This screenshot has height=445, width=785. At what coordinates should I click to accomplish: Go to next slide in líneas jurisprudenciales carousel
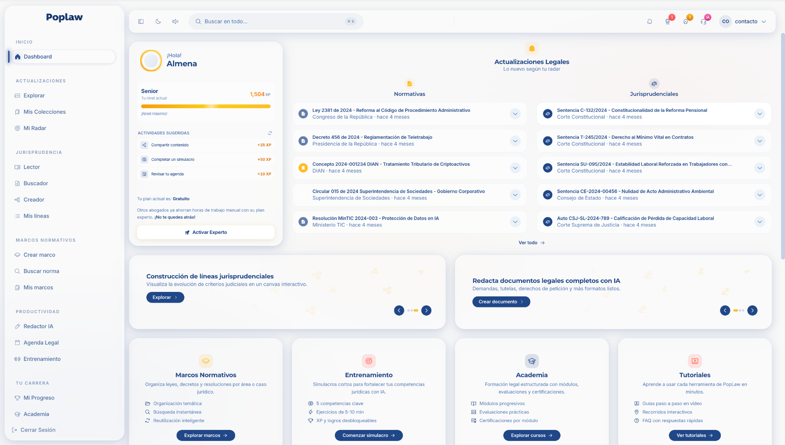tap(426, 310)
